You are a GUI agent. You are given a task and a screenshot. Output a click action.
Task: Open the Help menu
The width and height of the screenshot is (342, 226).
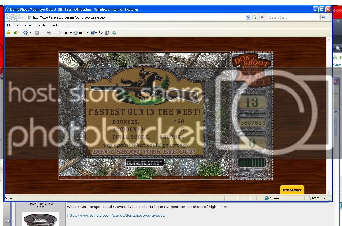click(x=65, y=25)
